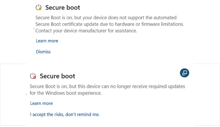Click the Secure boot icon with red error badge
The width and height of the screenshot is (220, 127).
(33, 76)
